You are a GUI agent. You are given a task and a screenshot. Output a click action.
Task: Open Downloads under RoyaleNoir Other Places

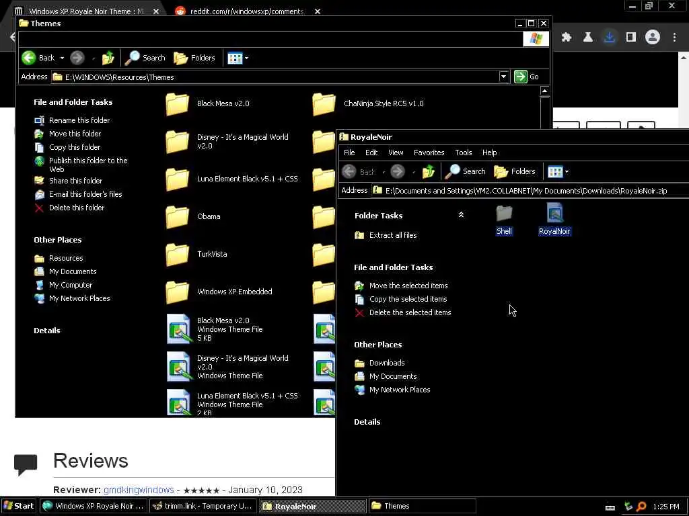pos(379,363)
